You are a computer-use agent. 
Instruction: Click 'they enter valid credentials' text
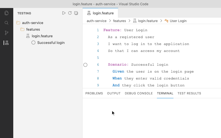pyautogui.click(x=157, y=78)
